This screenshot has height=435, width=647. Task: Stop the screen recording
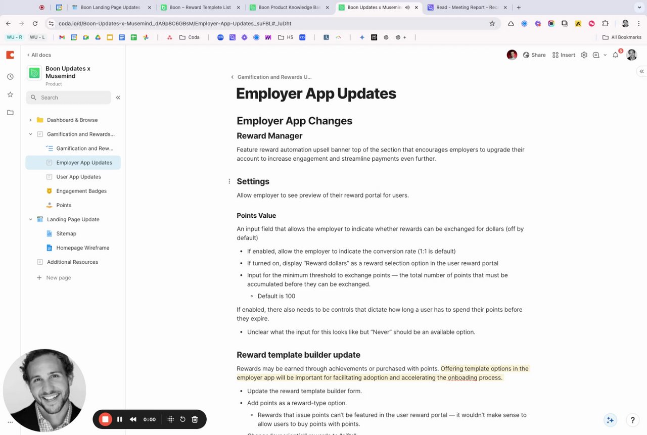click(105, 419)
